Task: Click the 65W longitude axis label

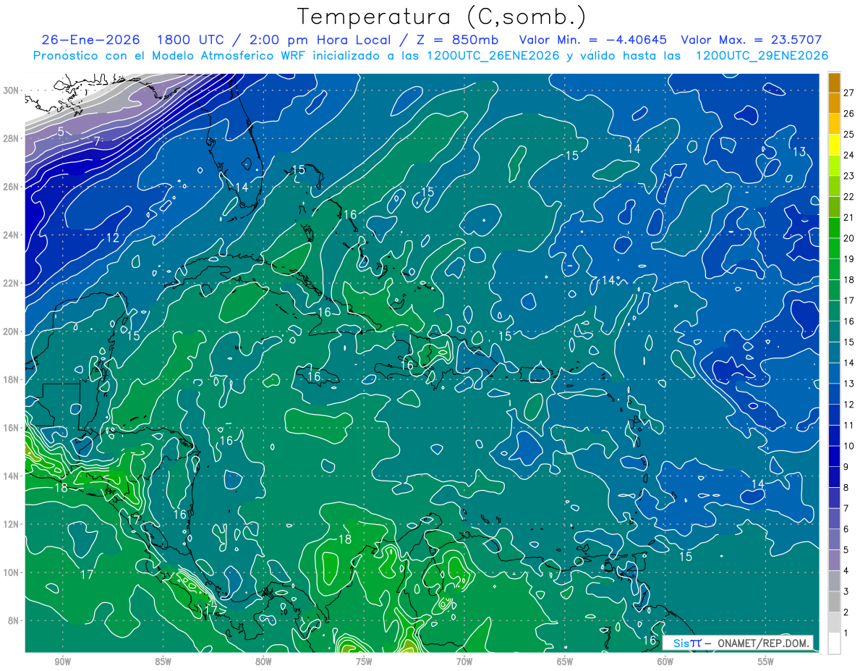Action: click(565, 662)
